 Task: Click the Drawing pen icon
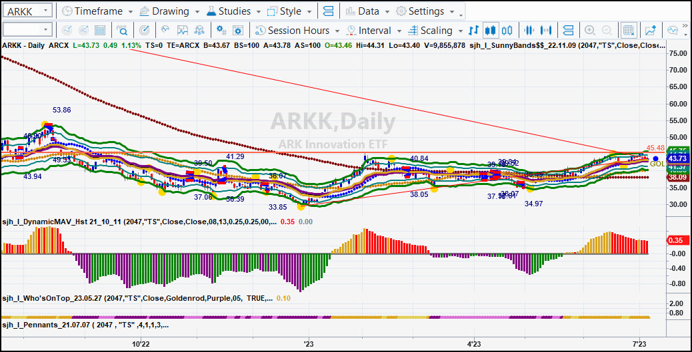[144, 11]
